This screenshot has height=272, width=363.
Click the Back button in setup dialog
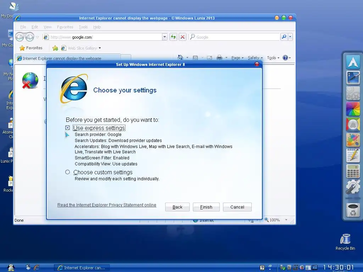pos(177,207)
